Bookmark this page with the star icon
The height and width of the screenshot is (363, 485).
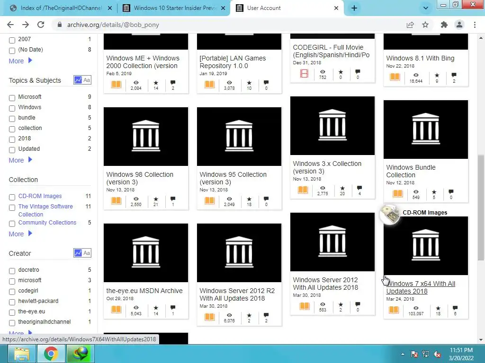(x=425, y=25)
